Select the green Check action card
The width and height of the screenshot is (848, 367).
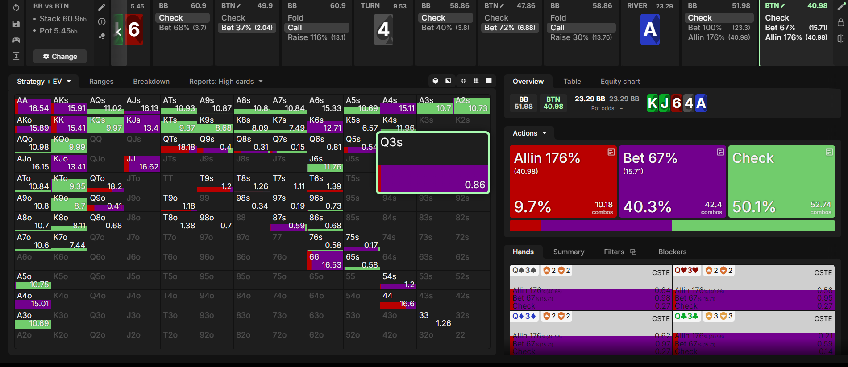coord(781,181)
